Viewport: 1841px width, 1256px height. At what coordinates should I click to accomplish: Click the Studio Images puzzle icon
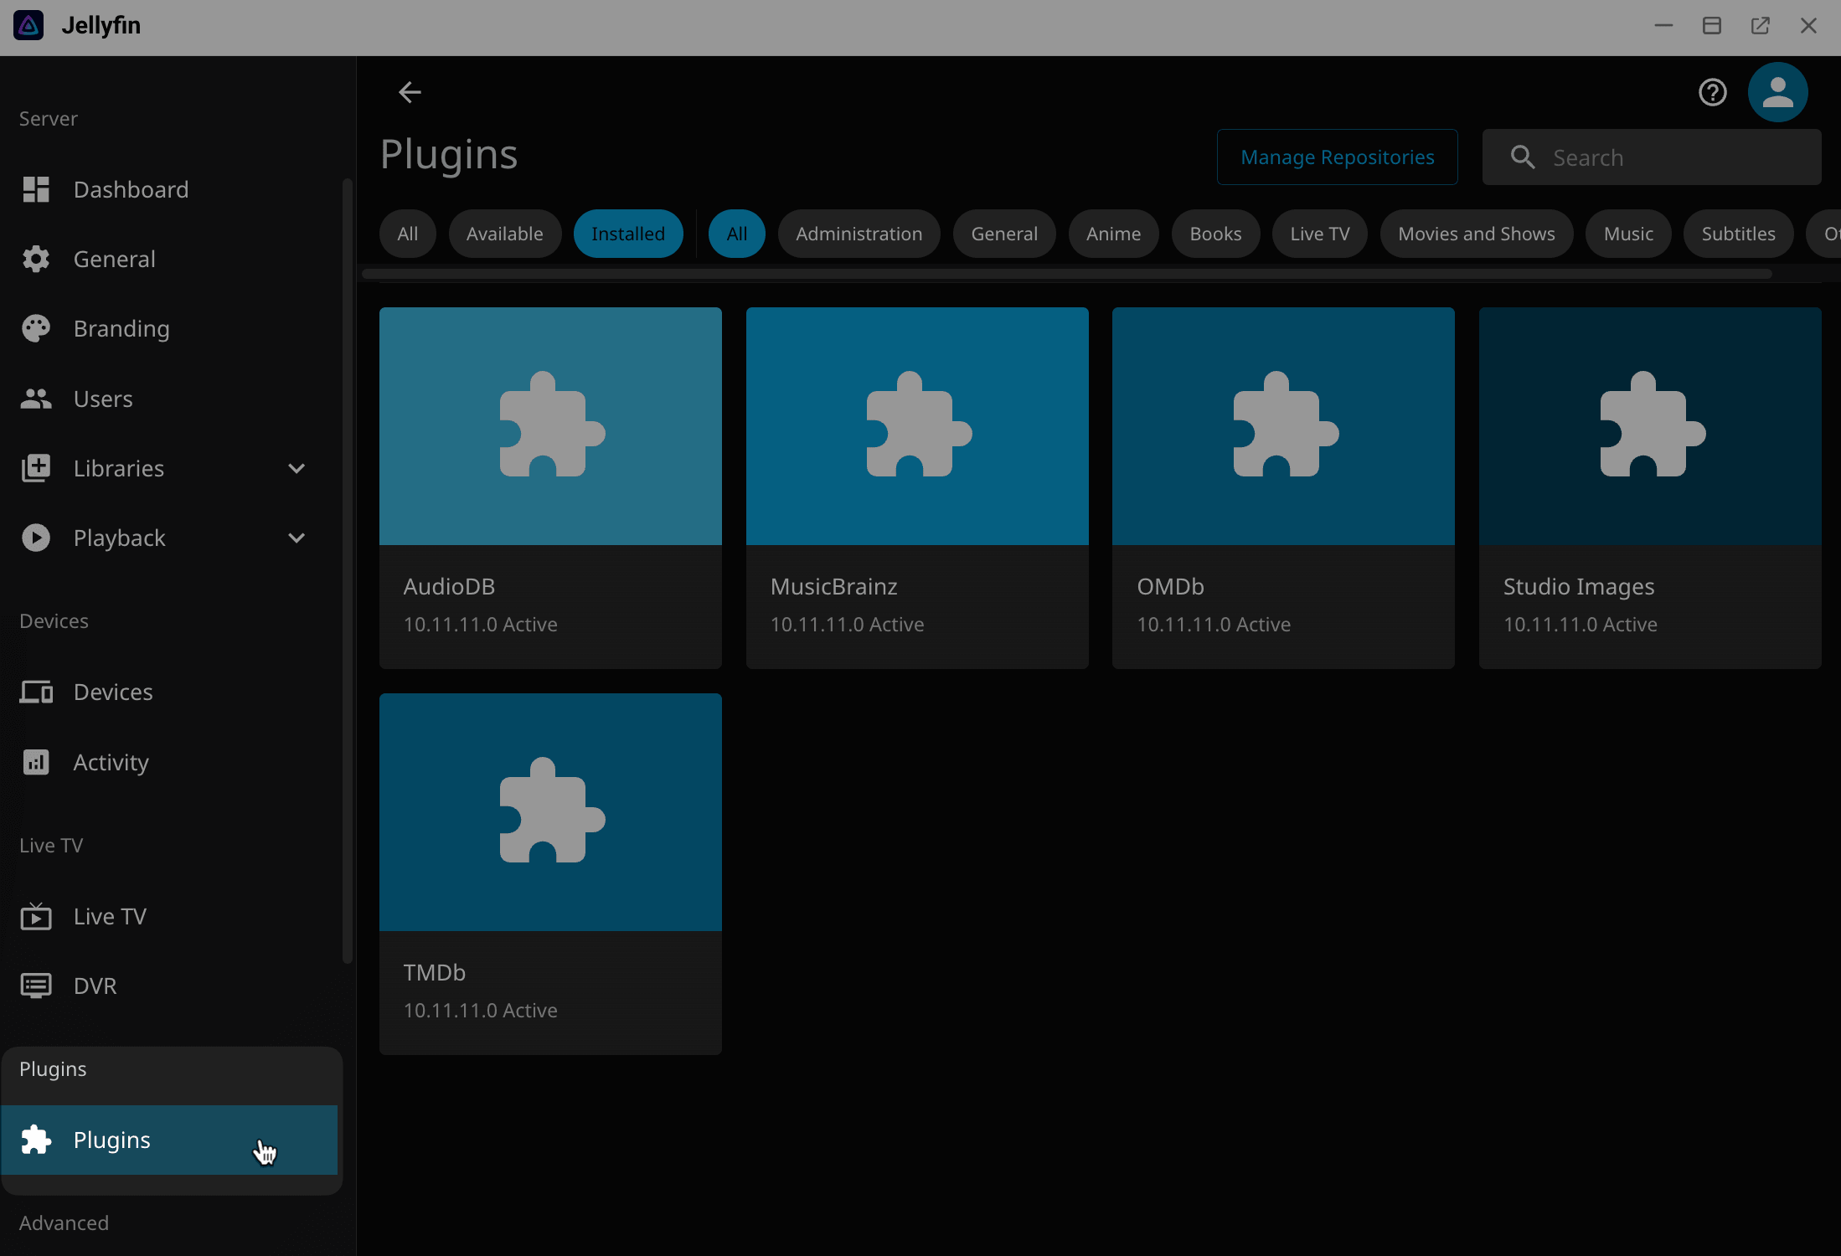tap(1653, 425)
